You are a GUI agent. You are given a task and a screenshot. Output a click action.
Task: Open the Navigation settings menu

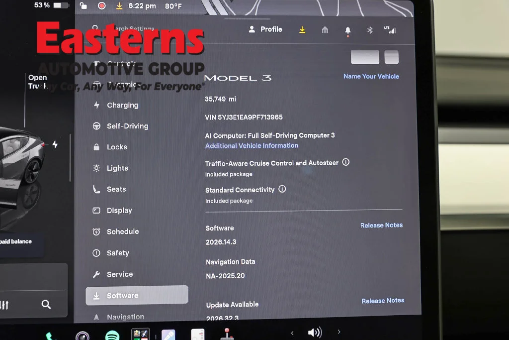(x=118, y=317)
